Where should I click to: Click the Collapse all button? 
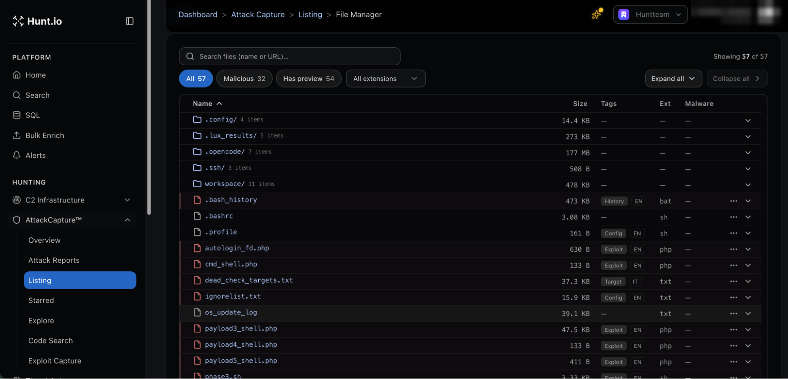737,78
